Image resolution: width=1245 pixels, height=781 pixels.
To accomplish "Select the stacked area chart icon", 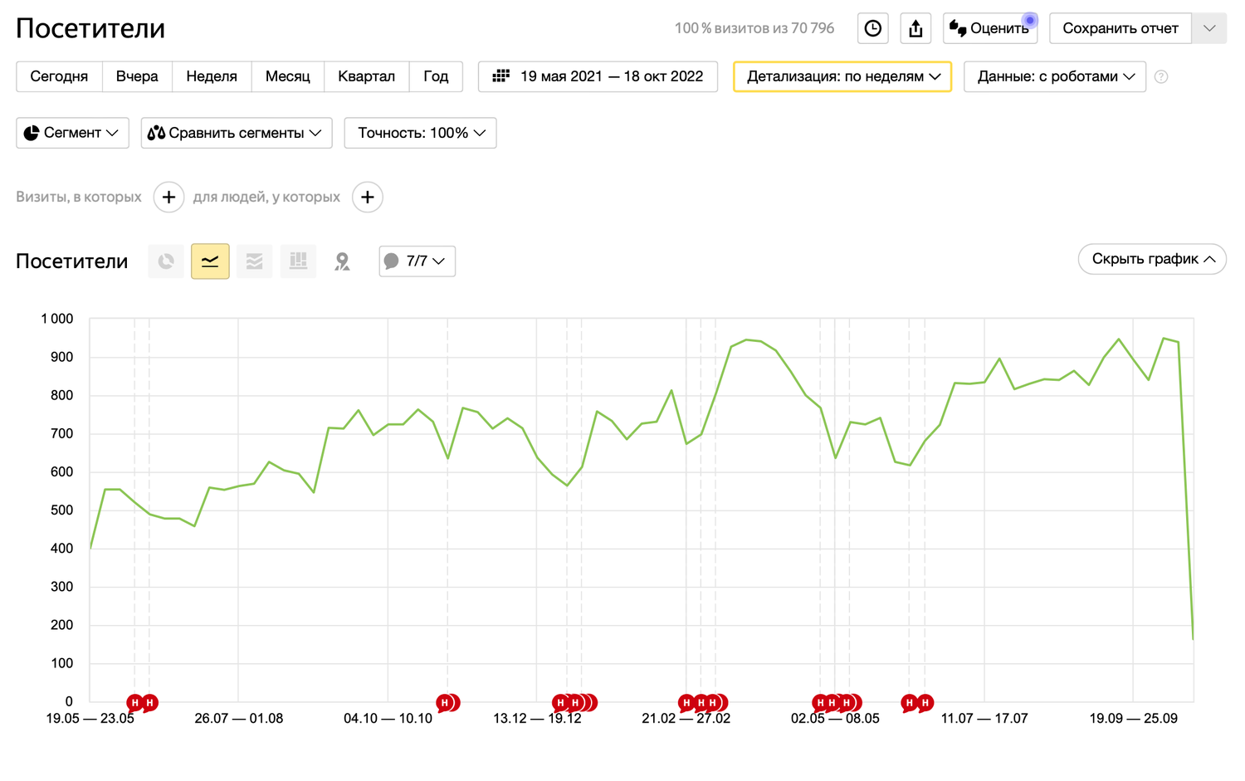I will pyautogui.click(x=254, y=261).
